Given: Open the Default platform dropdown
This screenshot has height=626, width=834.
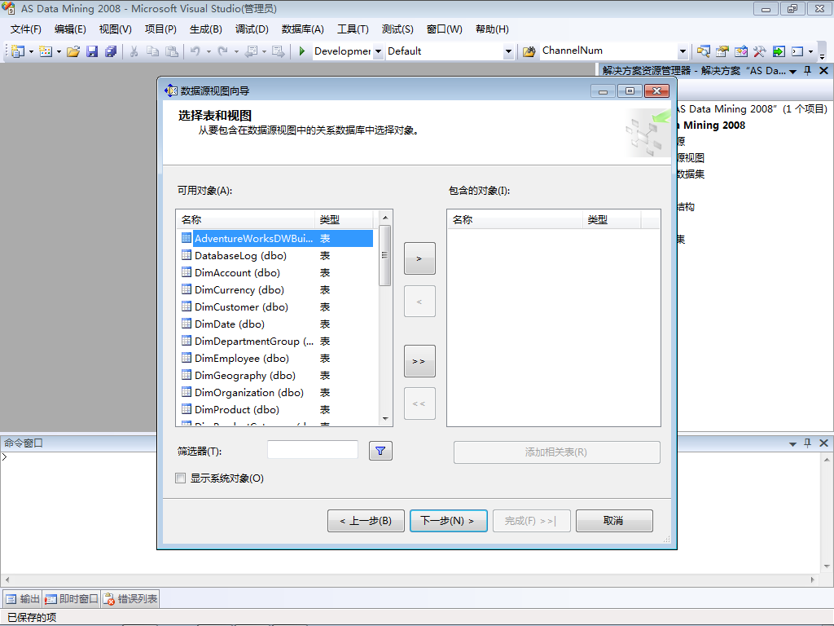Looking at the screenshot, I should tap(508, 51).
